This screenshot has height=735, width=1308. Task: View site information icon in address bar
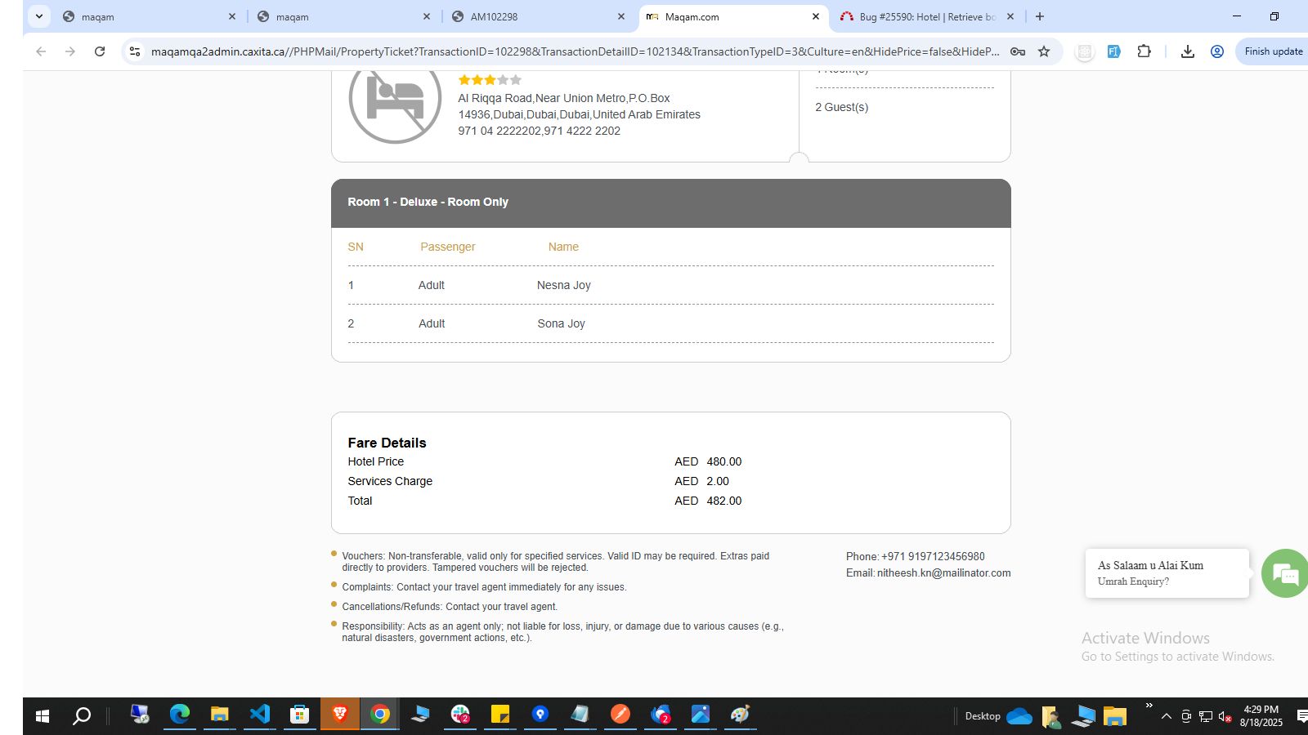[x=135, y=51]
